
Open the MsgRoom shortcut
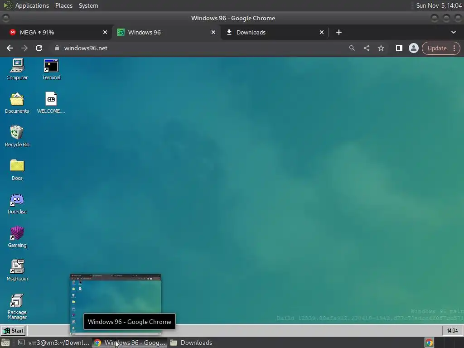(x=17, y=270)
